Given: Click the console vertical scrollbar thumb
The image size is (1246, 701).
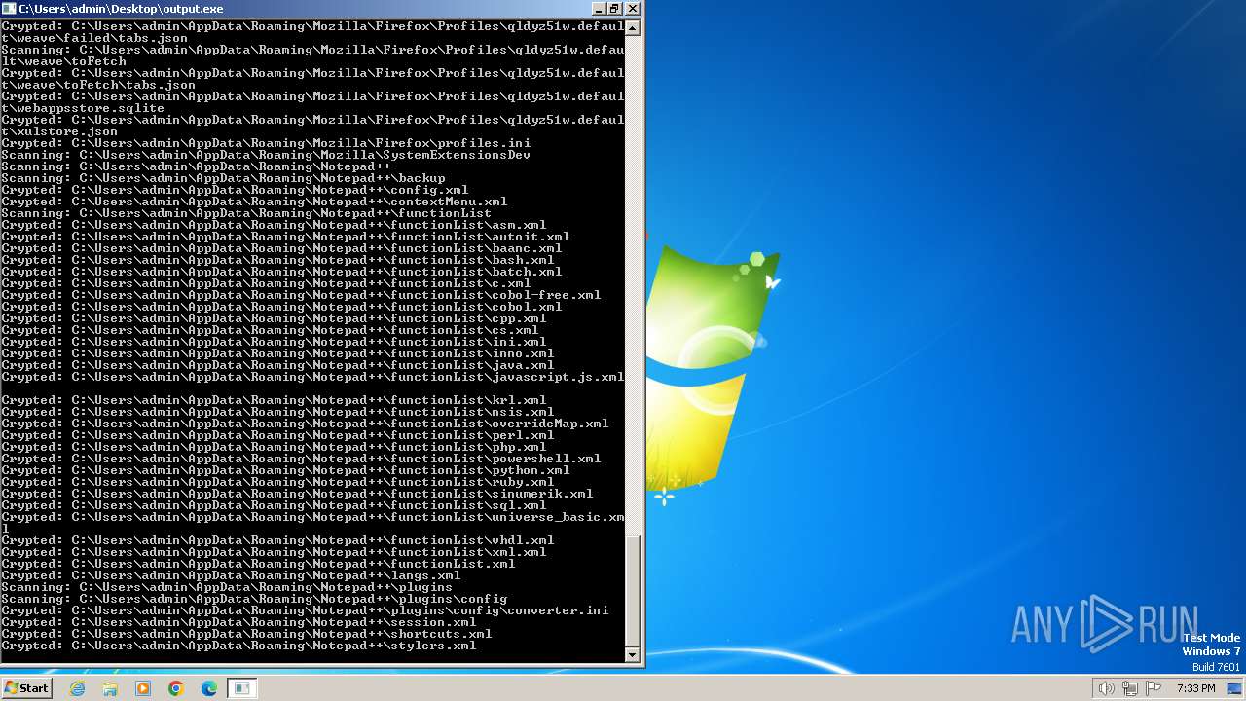Looking at the screenshot, I should coord(633,590).
